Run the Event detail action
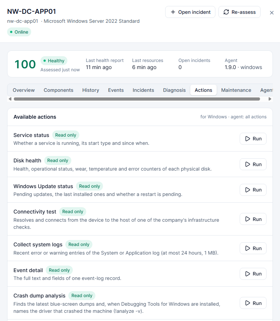The width and height of the screenshot is (280, 321). coord(253,274)
